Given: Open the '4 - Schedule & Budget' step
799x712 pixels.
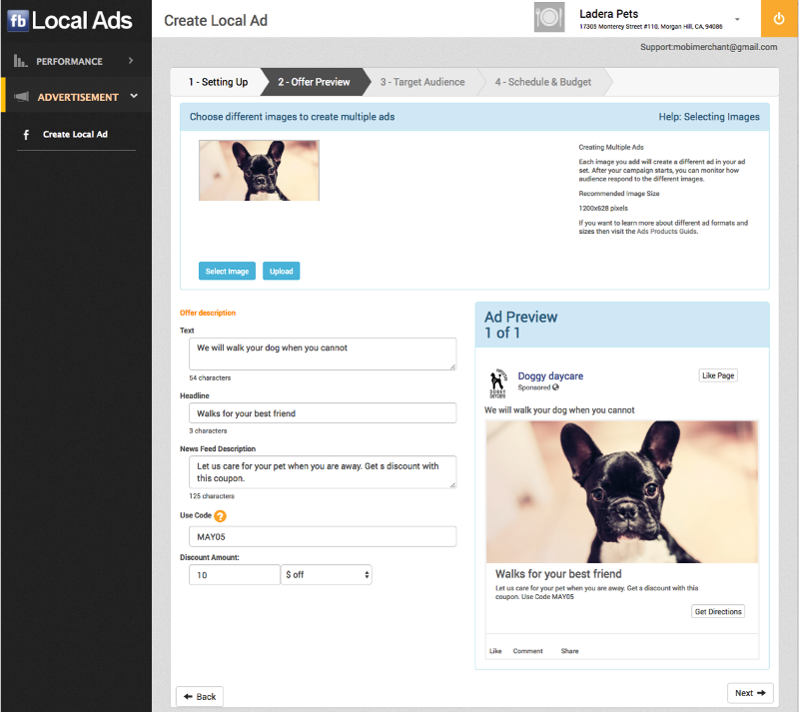Looking at the screenshot, I should 542,82.
